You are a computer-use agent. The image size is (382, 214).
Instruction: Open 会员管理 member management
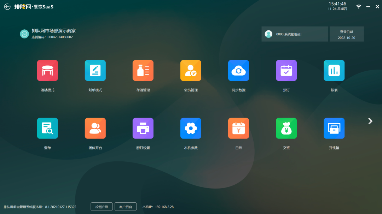click(191, 71)
